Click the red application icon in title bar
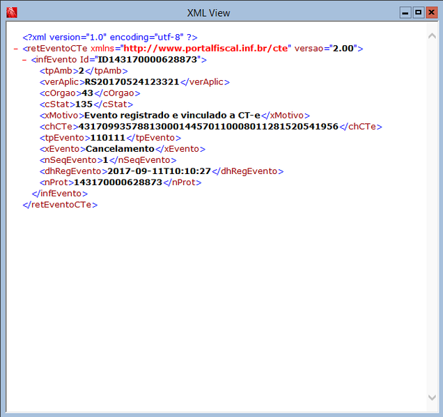 [12, 13]
